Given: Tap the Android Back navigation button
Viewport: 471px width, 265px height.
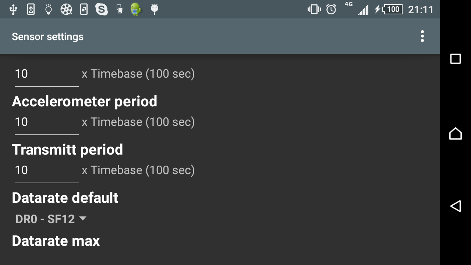Looking at the screenshot, I should click(x=456, y=206).
